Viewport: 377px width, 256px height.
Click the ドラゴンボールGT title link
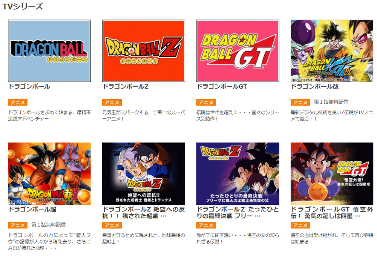coord(222,87)
